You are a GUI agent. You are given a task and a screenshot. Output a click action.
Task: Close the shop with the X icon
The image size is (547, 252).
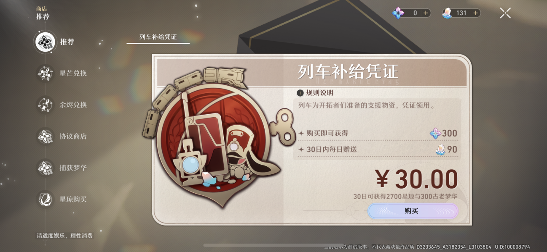pos(505,13)
